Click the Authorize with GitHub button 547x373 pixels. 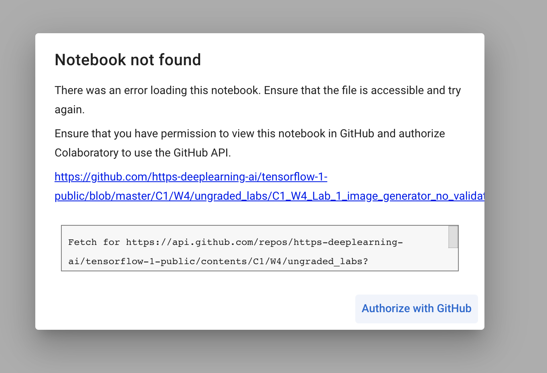[x=416, y=309]
